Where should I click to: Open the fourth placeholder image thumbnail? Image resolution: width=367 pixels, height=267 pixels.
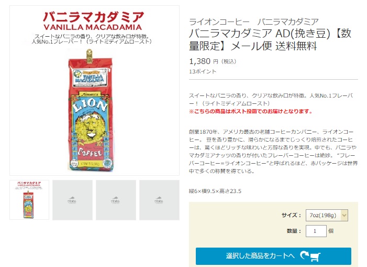159,200
